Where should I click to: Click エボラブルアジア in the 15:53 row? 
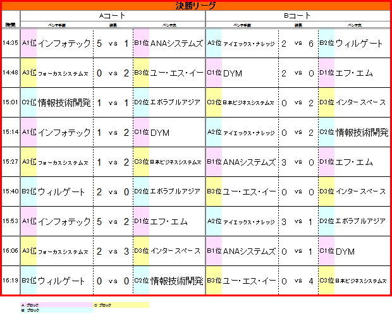pos(360,221)
